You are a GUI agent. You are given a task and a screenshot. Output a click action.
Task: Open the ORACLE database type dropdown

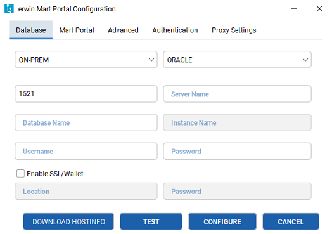[237, 60]
